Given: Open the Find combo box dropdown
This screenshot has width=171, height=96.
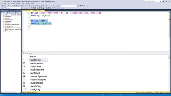Looking at the screenshot, I should tap(76, 6).
